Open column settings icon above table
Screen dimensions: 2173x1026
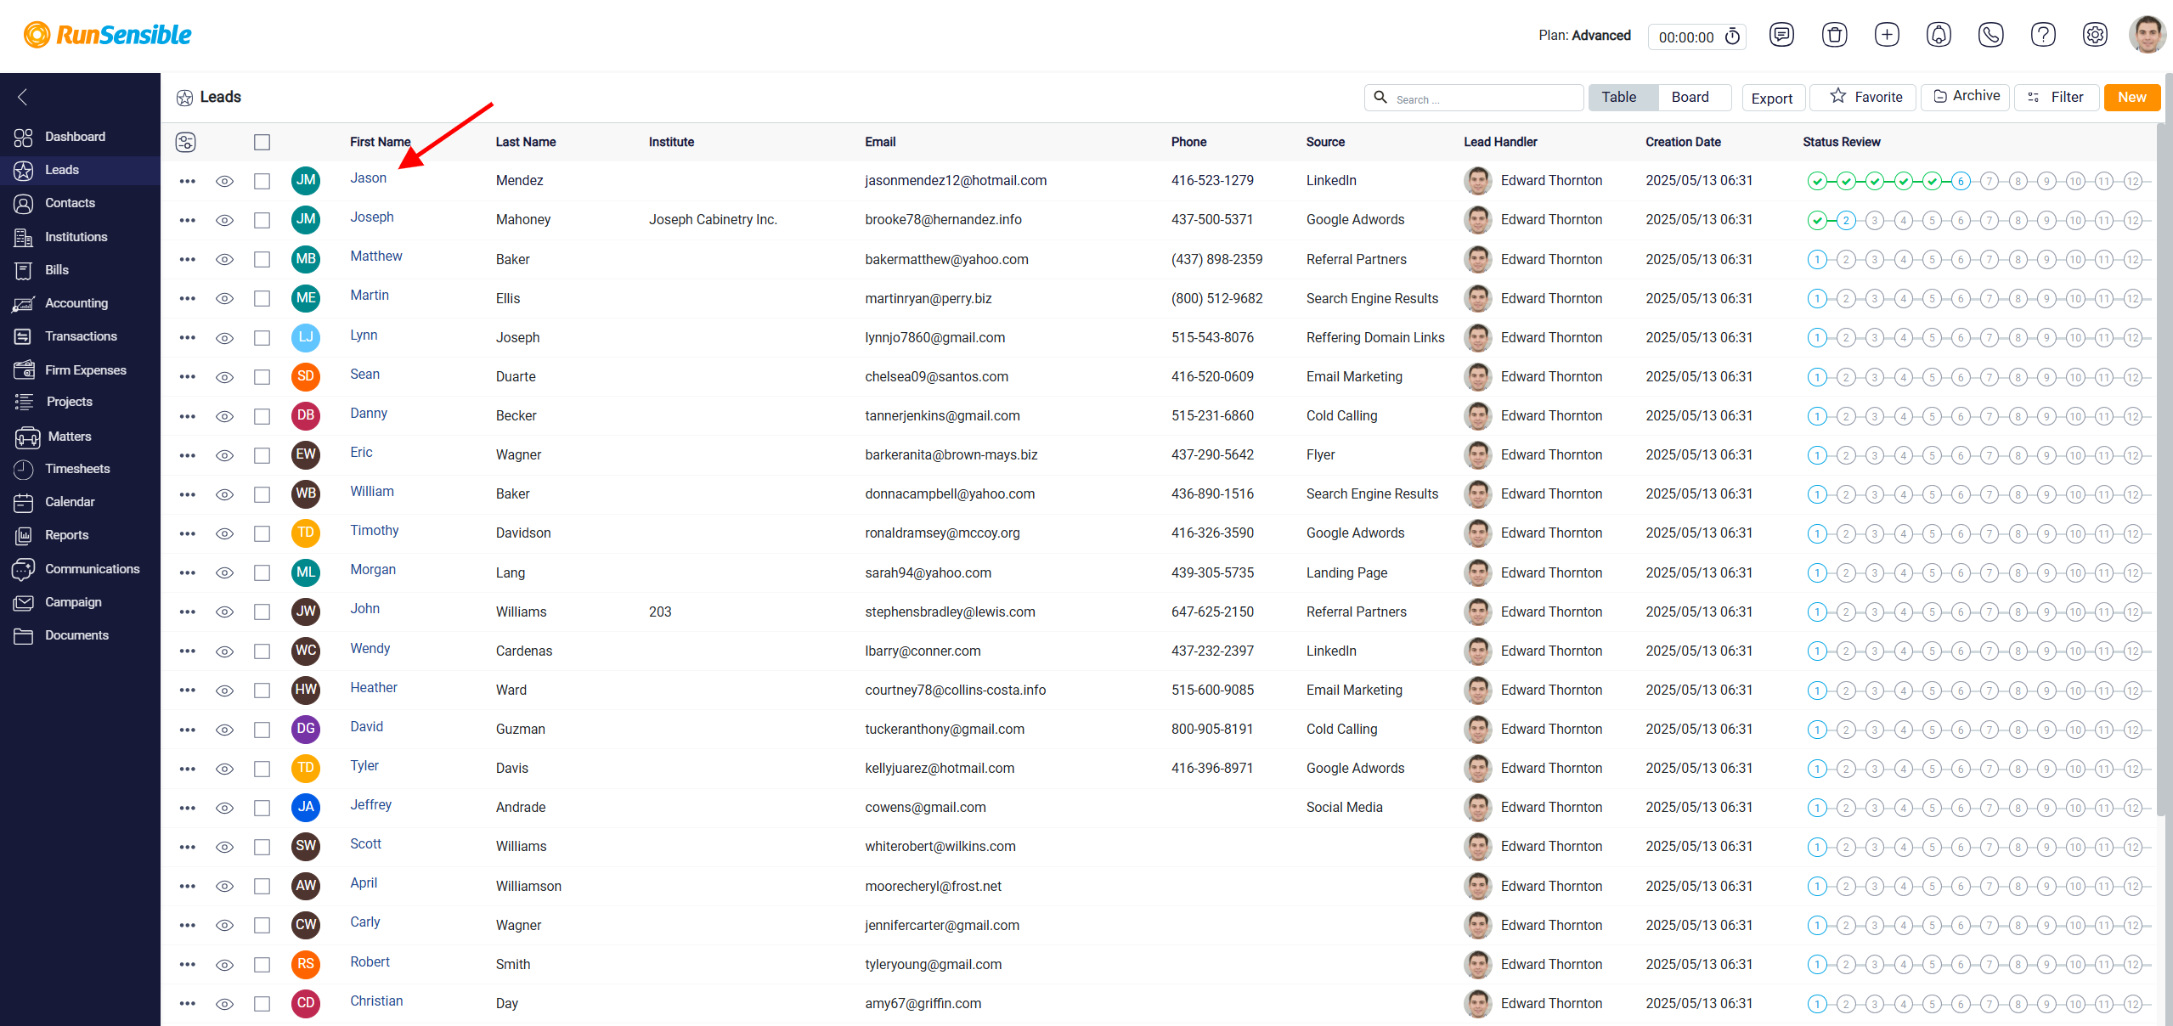pos(185,142)
